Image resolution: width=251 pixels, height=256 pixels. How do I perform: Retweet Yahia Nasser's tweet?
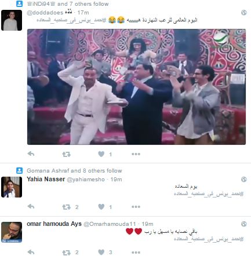coord(66,207)
